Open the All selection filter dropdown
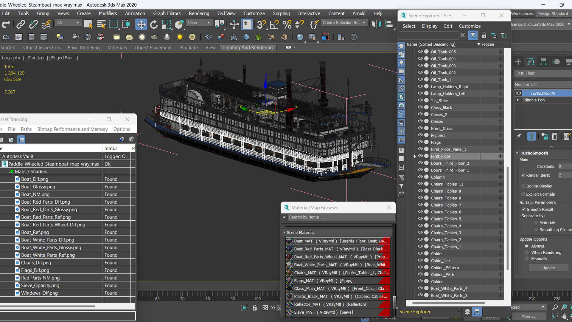 point(68,23)
